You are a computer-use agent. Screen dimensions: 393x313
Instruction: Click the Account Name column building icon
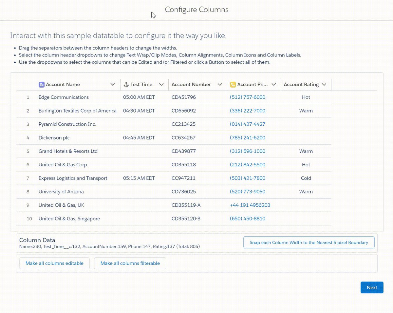(41, 85)
